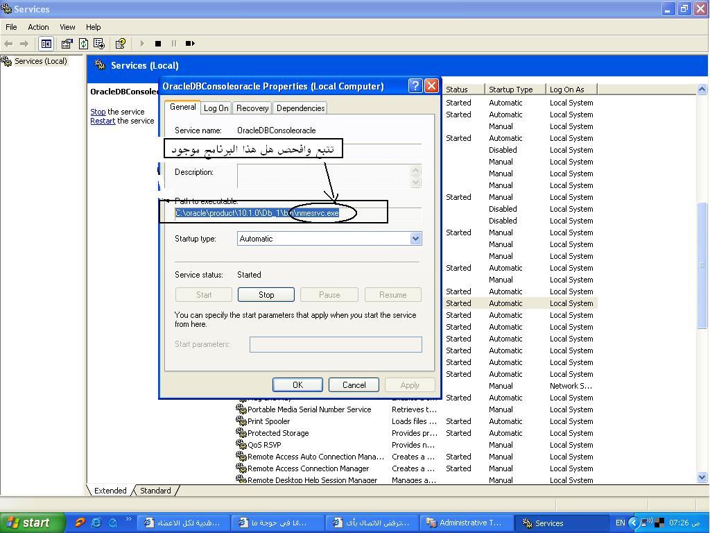Click the Restart Service toolbar icon
Image resolution: width=710 pixels, height=533 pixels.
[189, 44]
